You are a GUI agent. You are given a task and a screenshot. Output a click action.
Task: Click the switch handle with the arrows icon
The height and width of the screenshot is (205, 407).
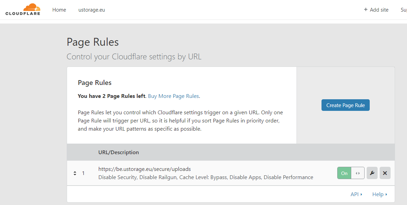(358, 173)
